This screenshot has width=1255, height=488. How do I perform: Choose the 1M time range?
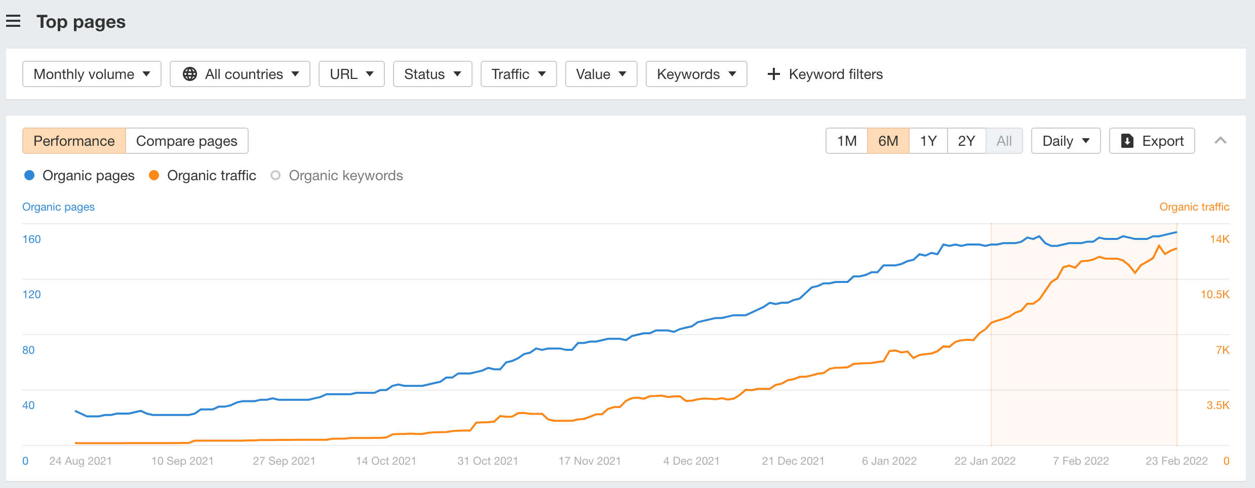[847, 141]
